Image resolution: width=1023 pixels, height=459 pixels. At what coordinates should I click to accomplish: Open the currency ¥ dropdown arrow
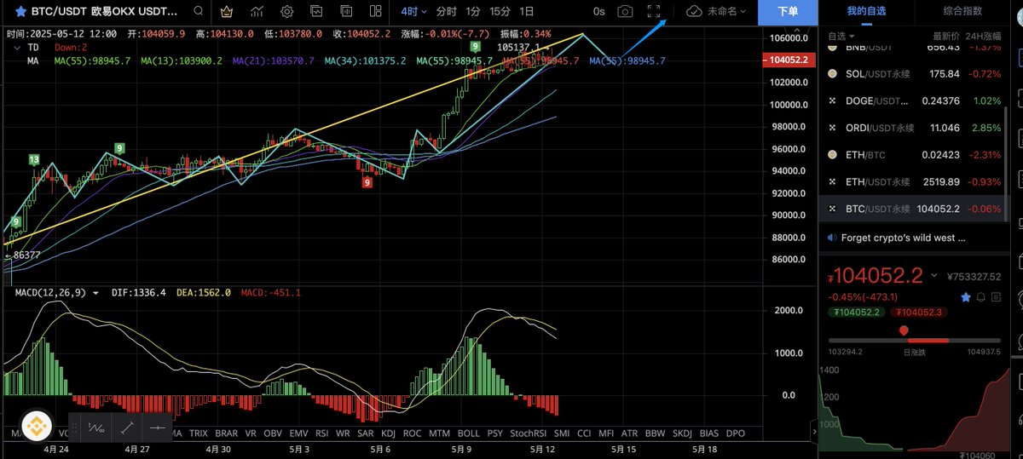click(933, 276)
